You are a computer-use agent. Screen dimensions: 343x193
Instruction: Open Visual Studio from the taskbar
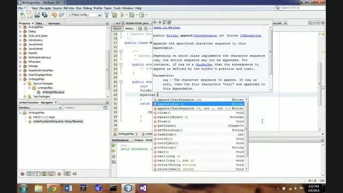(x=143, y=188)
